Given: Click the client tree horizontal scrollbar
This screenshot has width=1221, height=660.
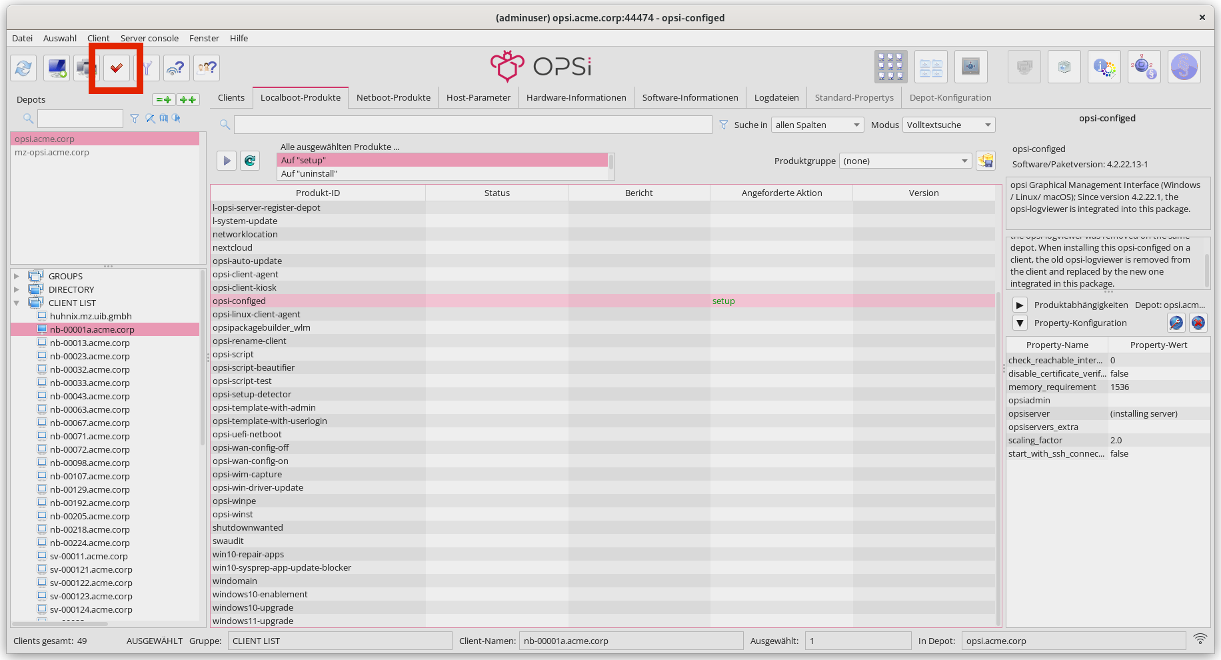Looking at the screenshot, I should pos(61,623).
